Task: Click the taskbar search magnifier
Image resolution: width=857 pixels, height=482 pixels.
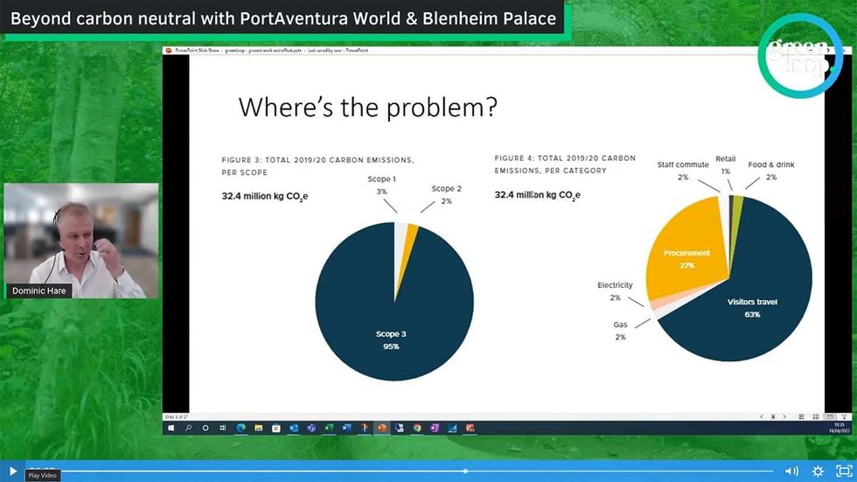Action: [x=187, y=428]
